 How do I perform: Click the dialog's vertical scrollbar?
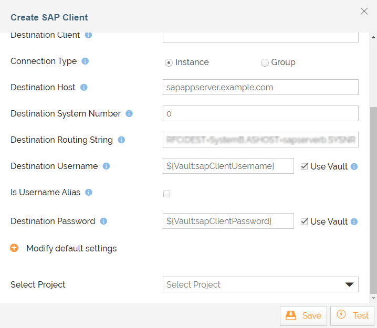373,199
